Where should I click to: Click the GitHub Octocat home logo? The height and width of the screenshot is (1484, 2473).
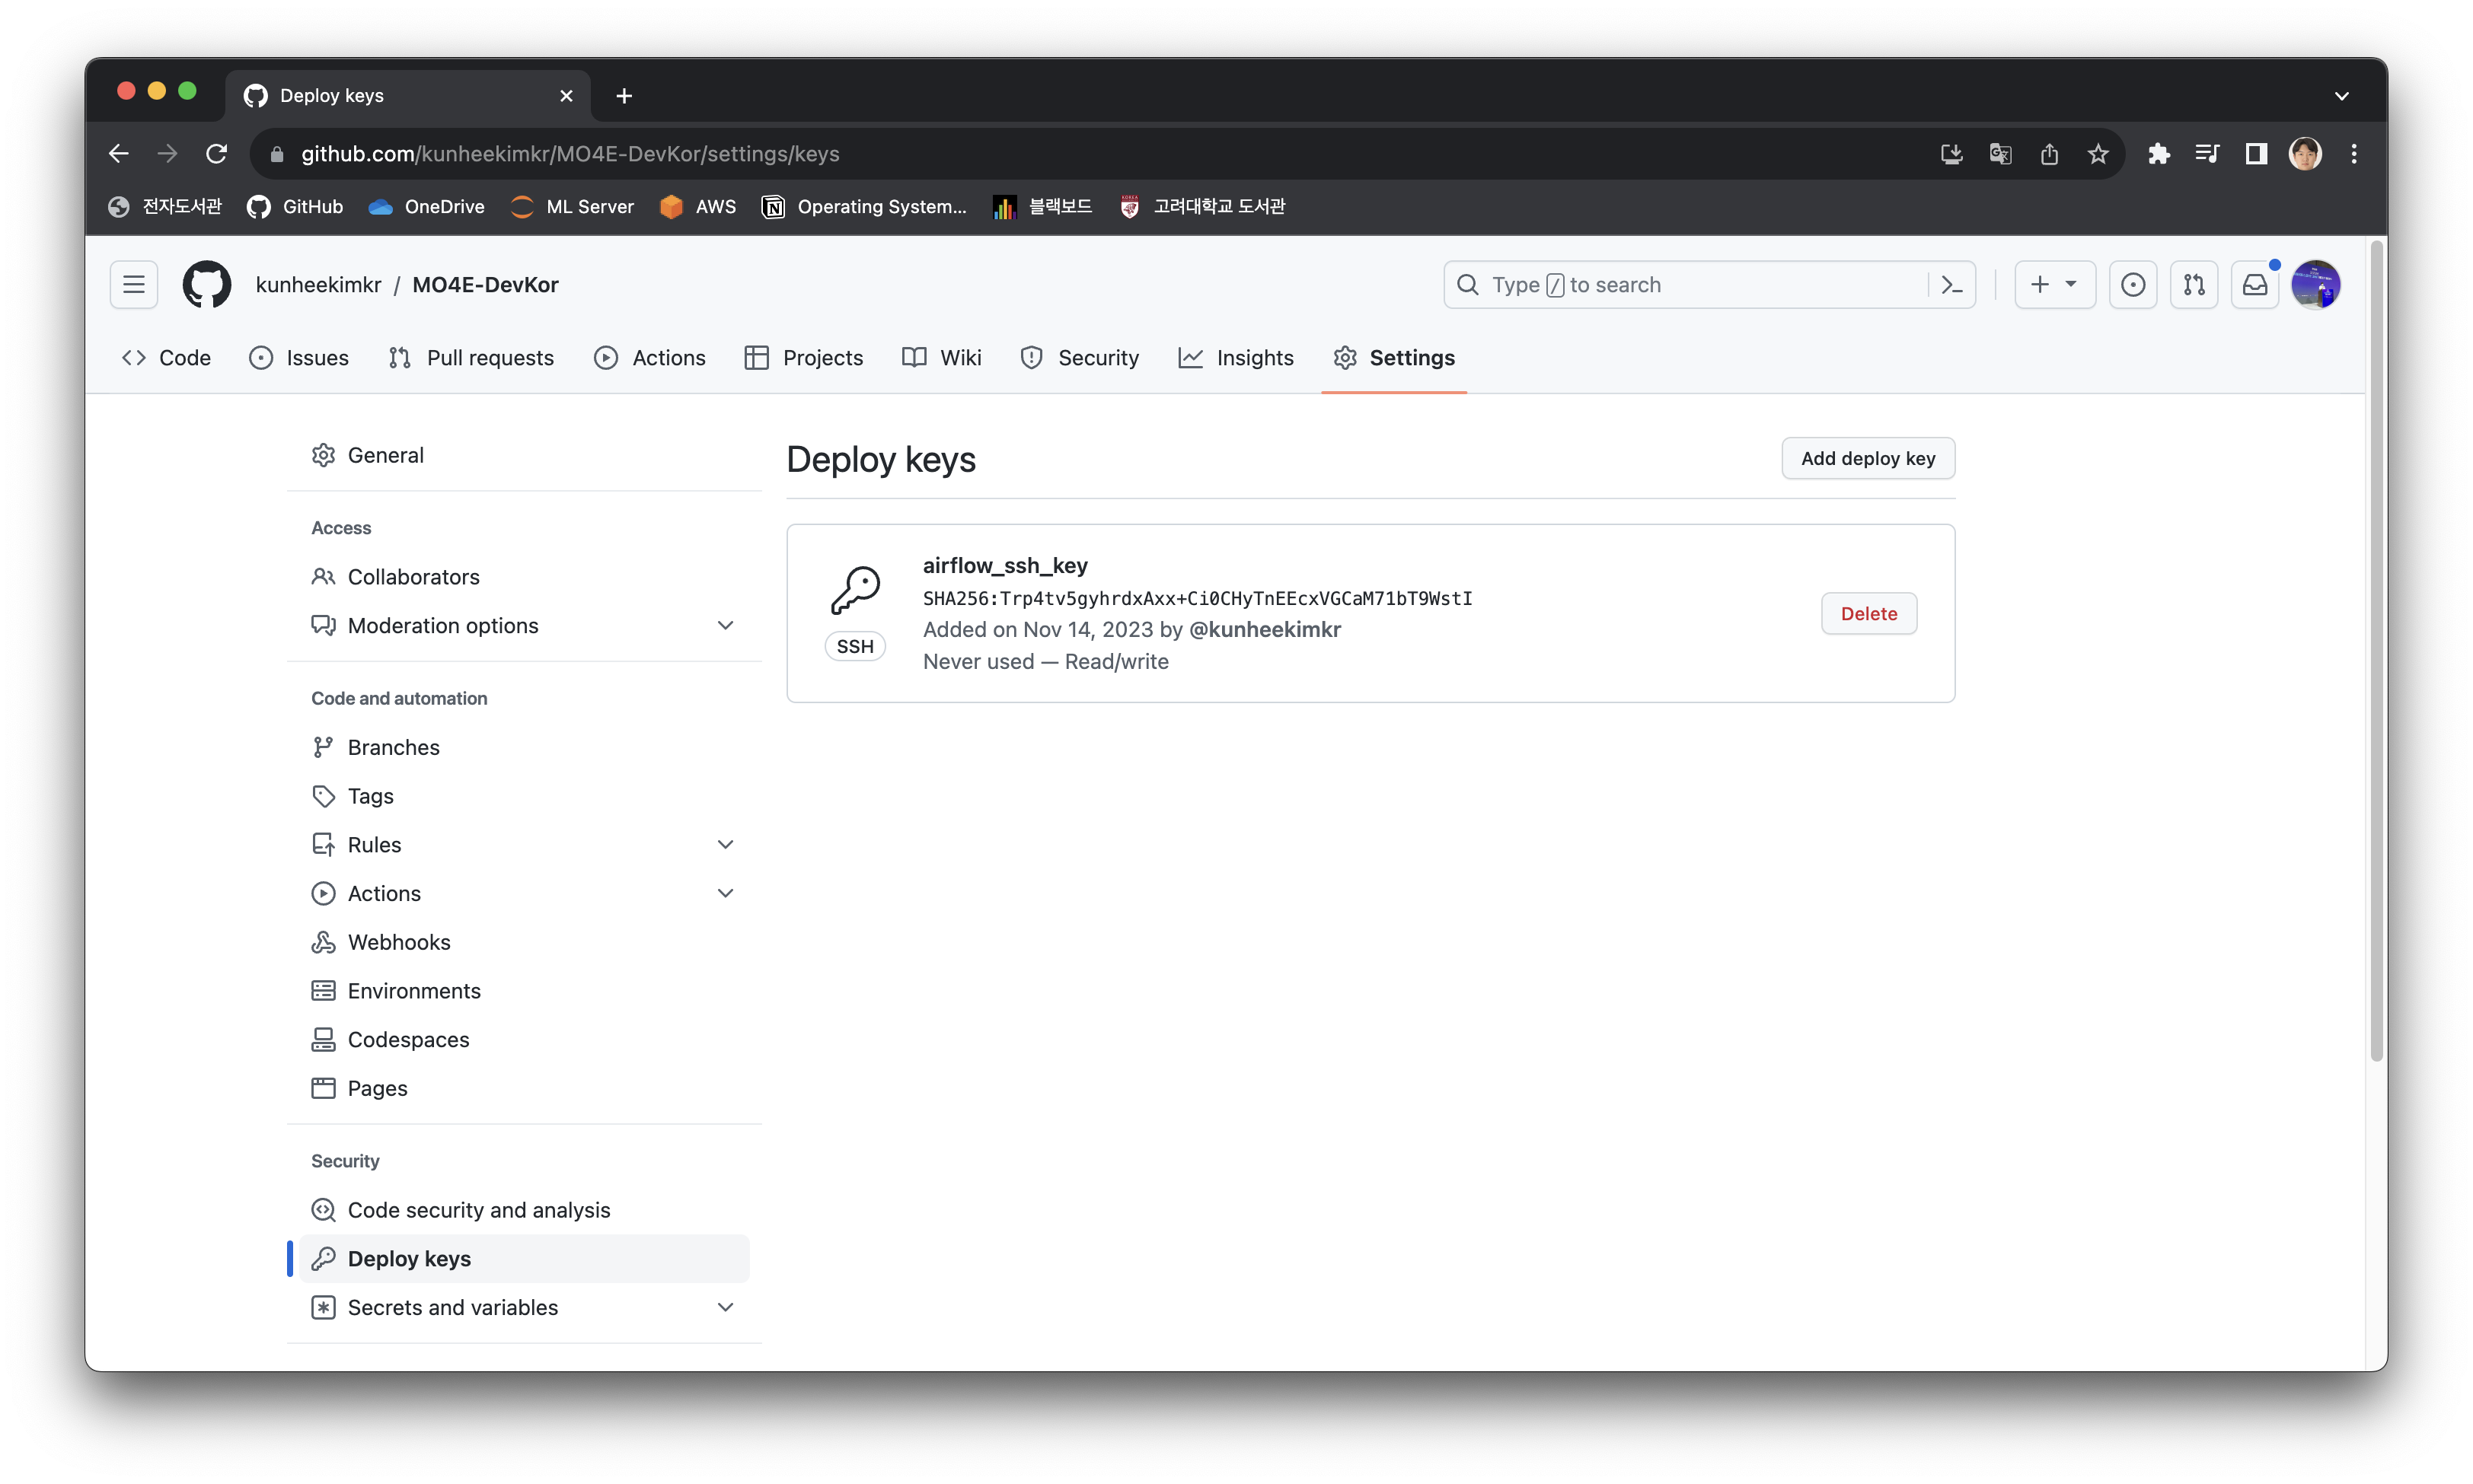pyautogui.click(x=206, y=285)
